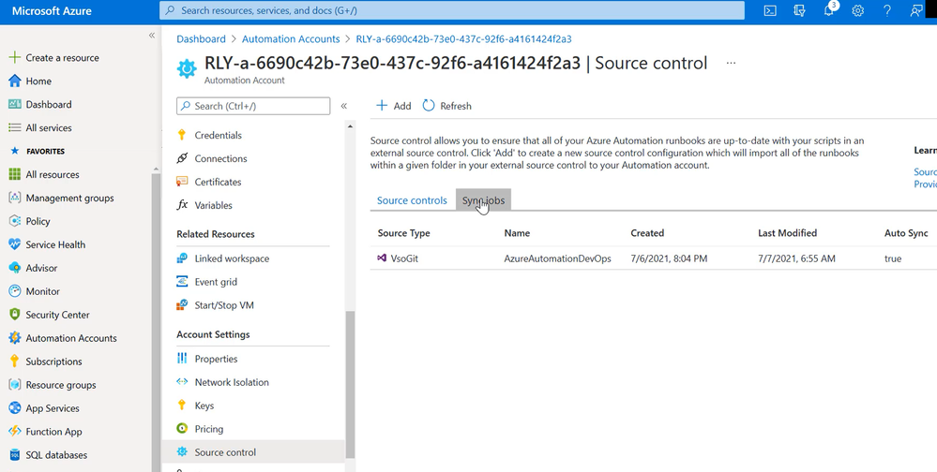Click the Service Health heart icon

click(14, 244)
